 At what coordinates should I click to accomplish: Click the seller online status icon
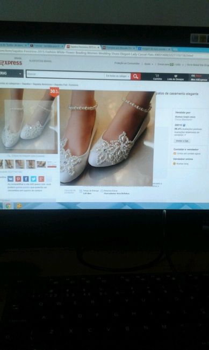coord(175,164)
